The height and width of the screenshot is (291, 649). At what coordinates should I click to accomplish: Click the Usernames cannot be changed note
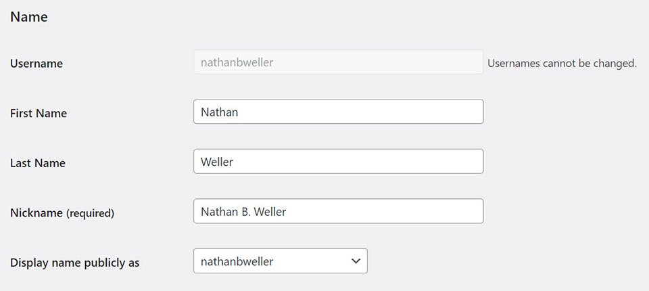pyautogui.click(x=562, y=64)
